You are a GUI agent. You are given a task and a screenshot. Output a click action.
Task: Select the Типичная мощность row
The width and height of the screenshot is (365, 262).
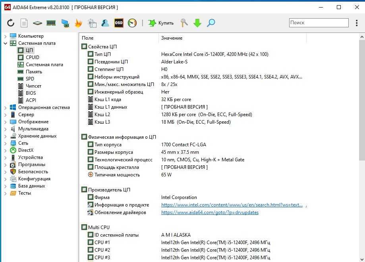(130, 175)
